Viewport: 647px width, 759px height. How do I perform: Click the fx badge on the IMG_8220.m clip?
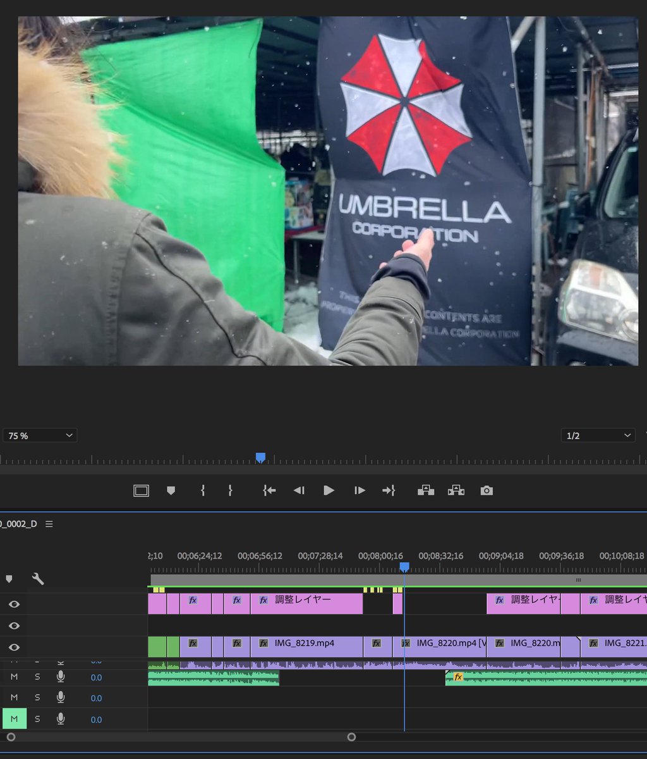499,643
